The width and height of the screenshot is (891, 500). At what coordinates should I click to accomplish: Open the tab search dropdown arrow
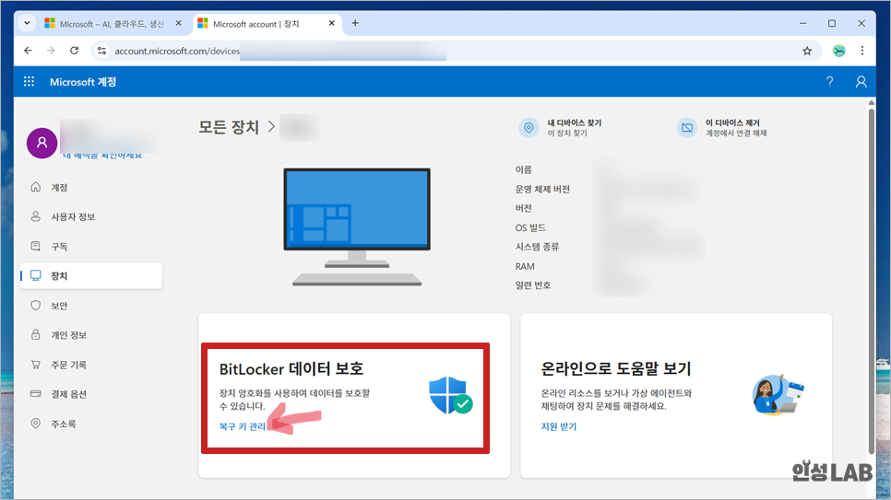27,23
